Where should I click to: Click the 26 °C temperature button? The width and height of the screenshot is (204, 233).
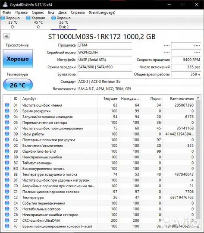coord(18,85)
